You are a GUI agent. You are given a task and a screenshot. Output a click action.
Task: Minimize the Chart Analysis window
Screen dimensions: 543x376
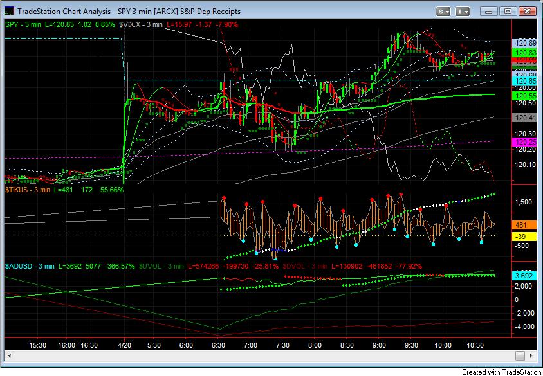(x=488, y=12)
